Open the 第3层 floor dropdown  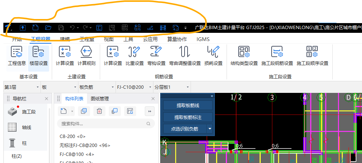click(22, 87)
